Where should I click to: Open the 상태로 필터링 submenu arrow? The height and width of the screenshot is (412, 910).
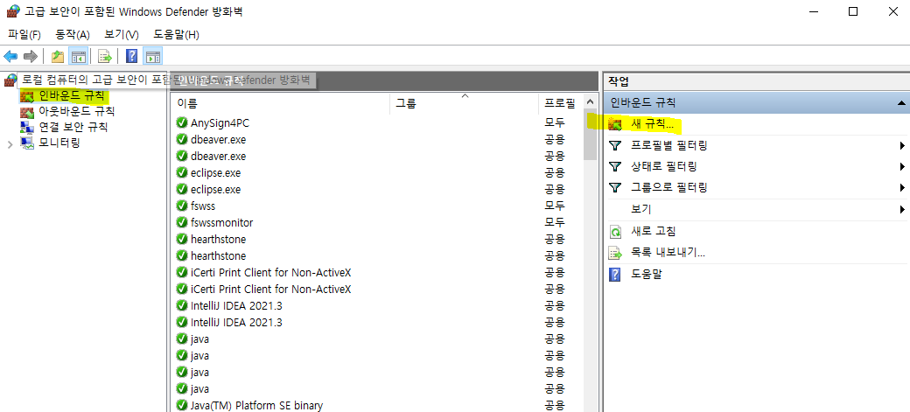pyautogui.click(x=902, y=166)
